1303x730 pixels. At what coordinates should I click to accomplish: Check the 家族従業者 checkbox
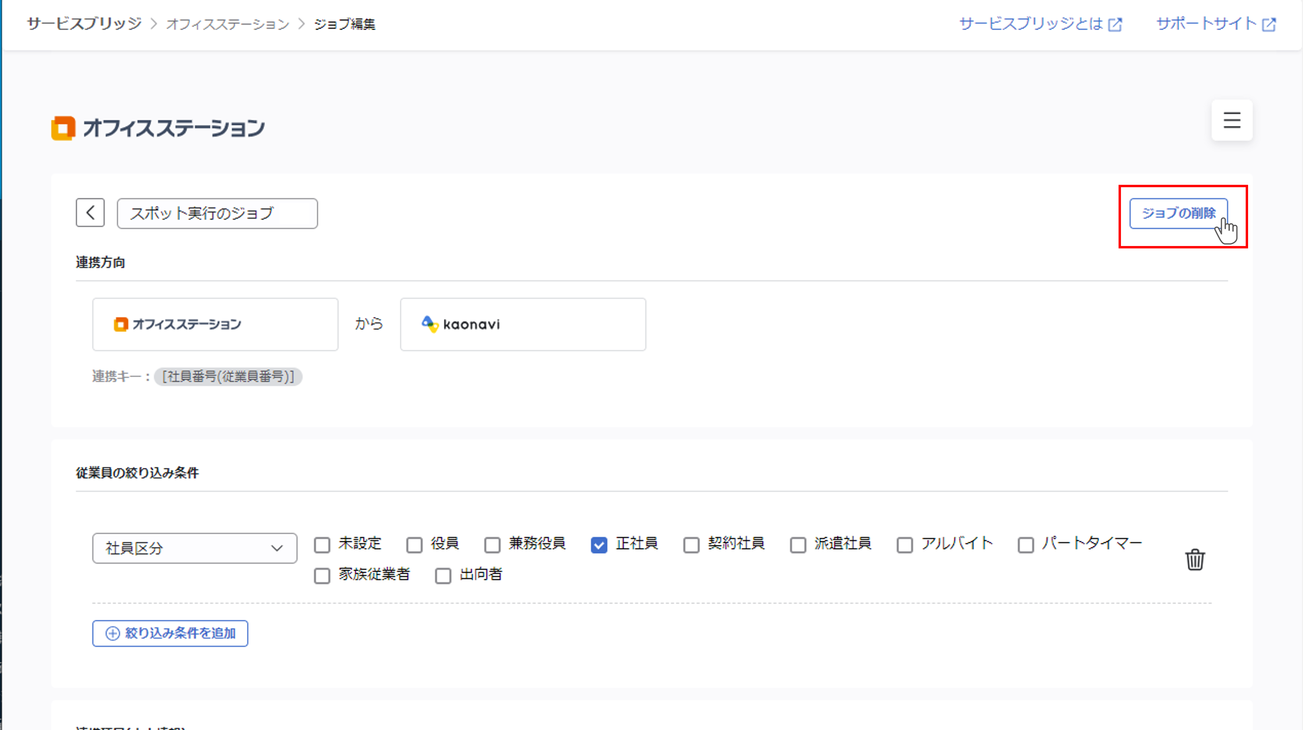click(x=322, y=576)
